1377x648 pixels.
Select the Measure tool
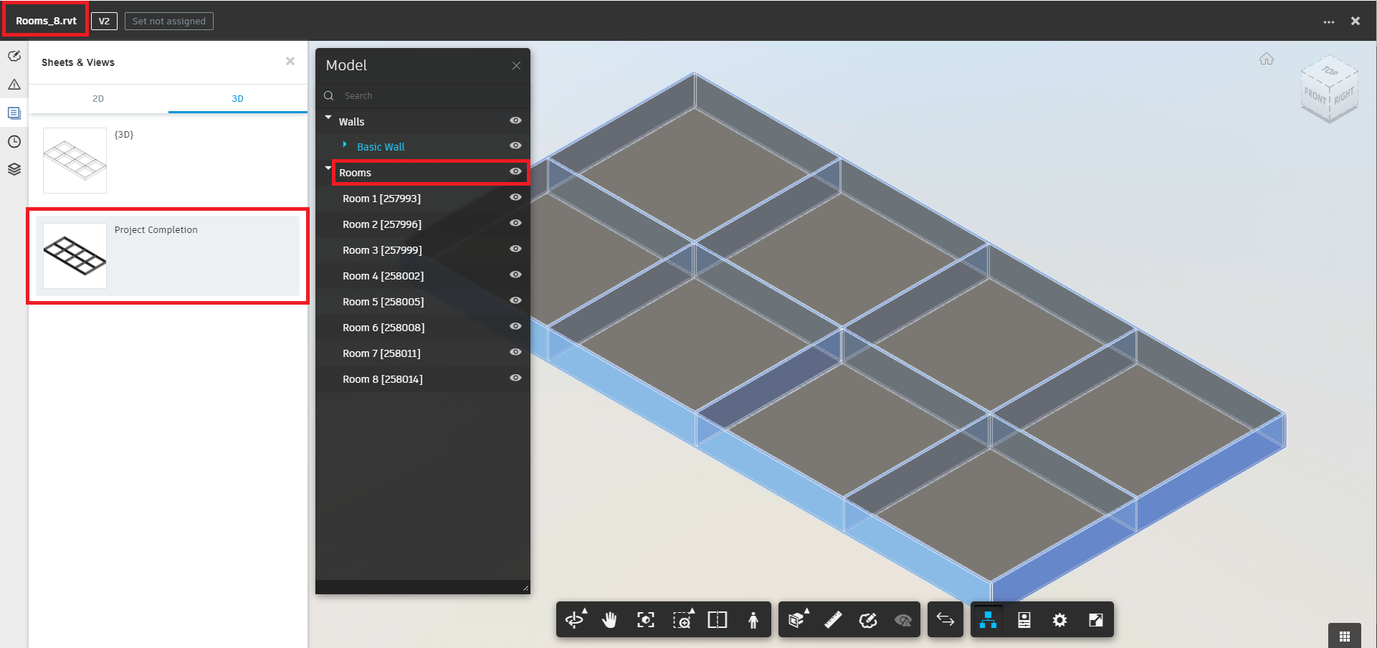click(x=832, y=619)
